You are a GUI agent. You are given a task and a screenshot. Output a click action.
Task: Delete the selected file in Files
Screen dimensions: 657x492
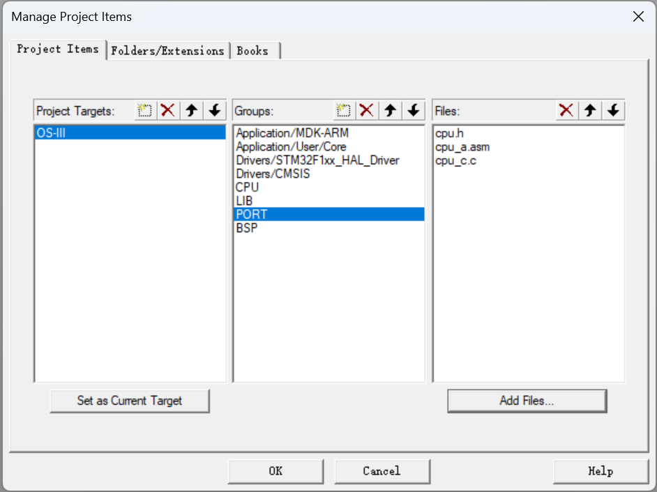click(x=566, y=111)
